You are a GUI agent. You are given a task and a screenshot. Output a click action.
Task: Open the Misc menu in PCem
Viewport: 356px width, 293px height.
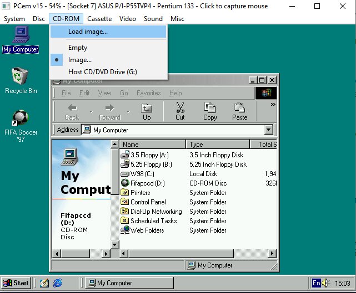coord(177,19)
